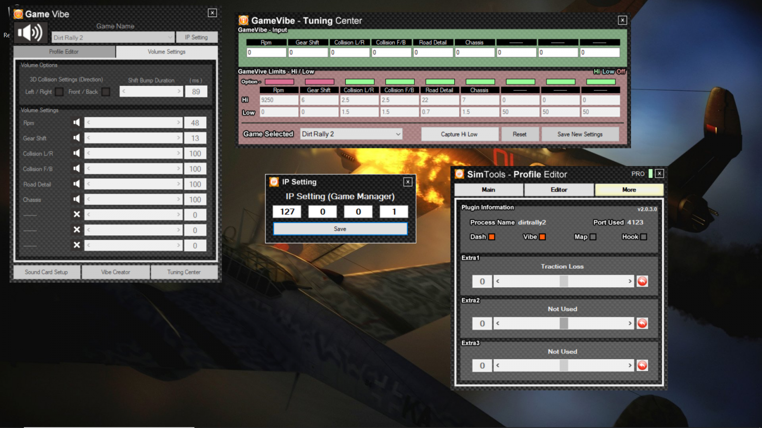
Task: Expand the Game Selected dropdown
Action: [398, 134]
